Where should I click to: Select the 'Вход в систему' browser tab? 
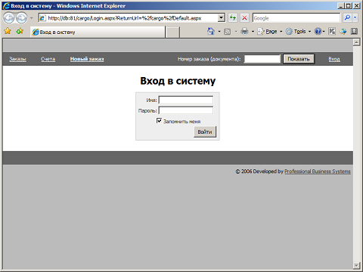98,32
